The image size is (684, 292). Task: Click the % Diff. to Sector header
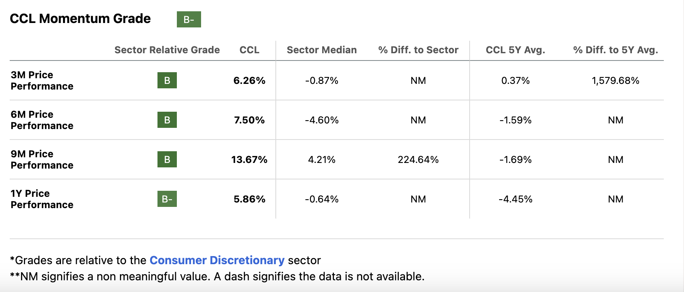[418, 50]
